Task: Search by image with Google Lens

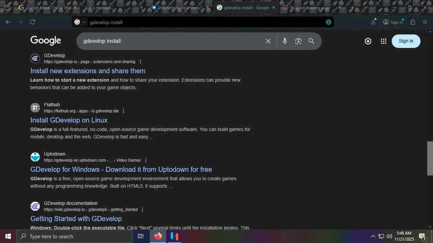Action: [x=298, y=41]
